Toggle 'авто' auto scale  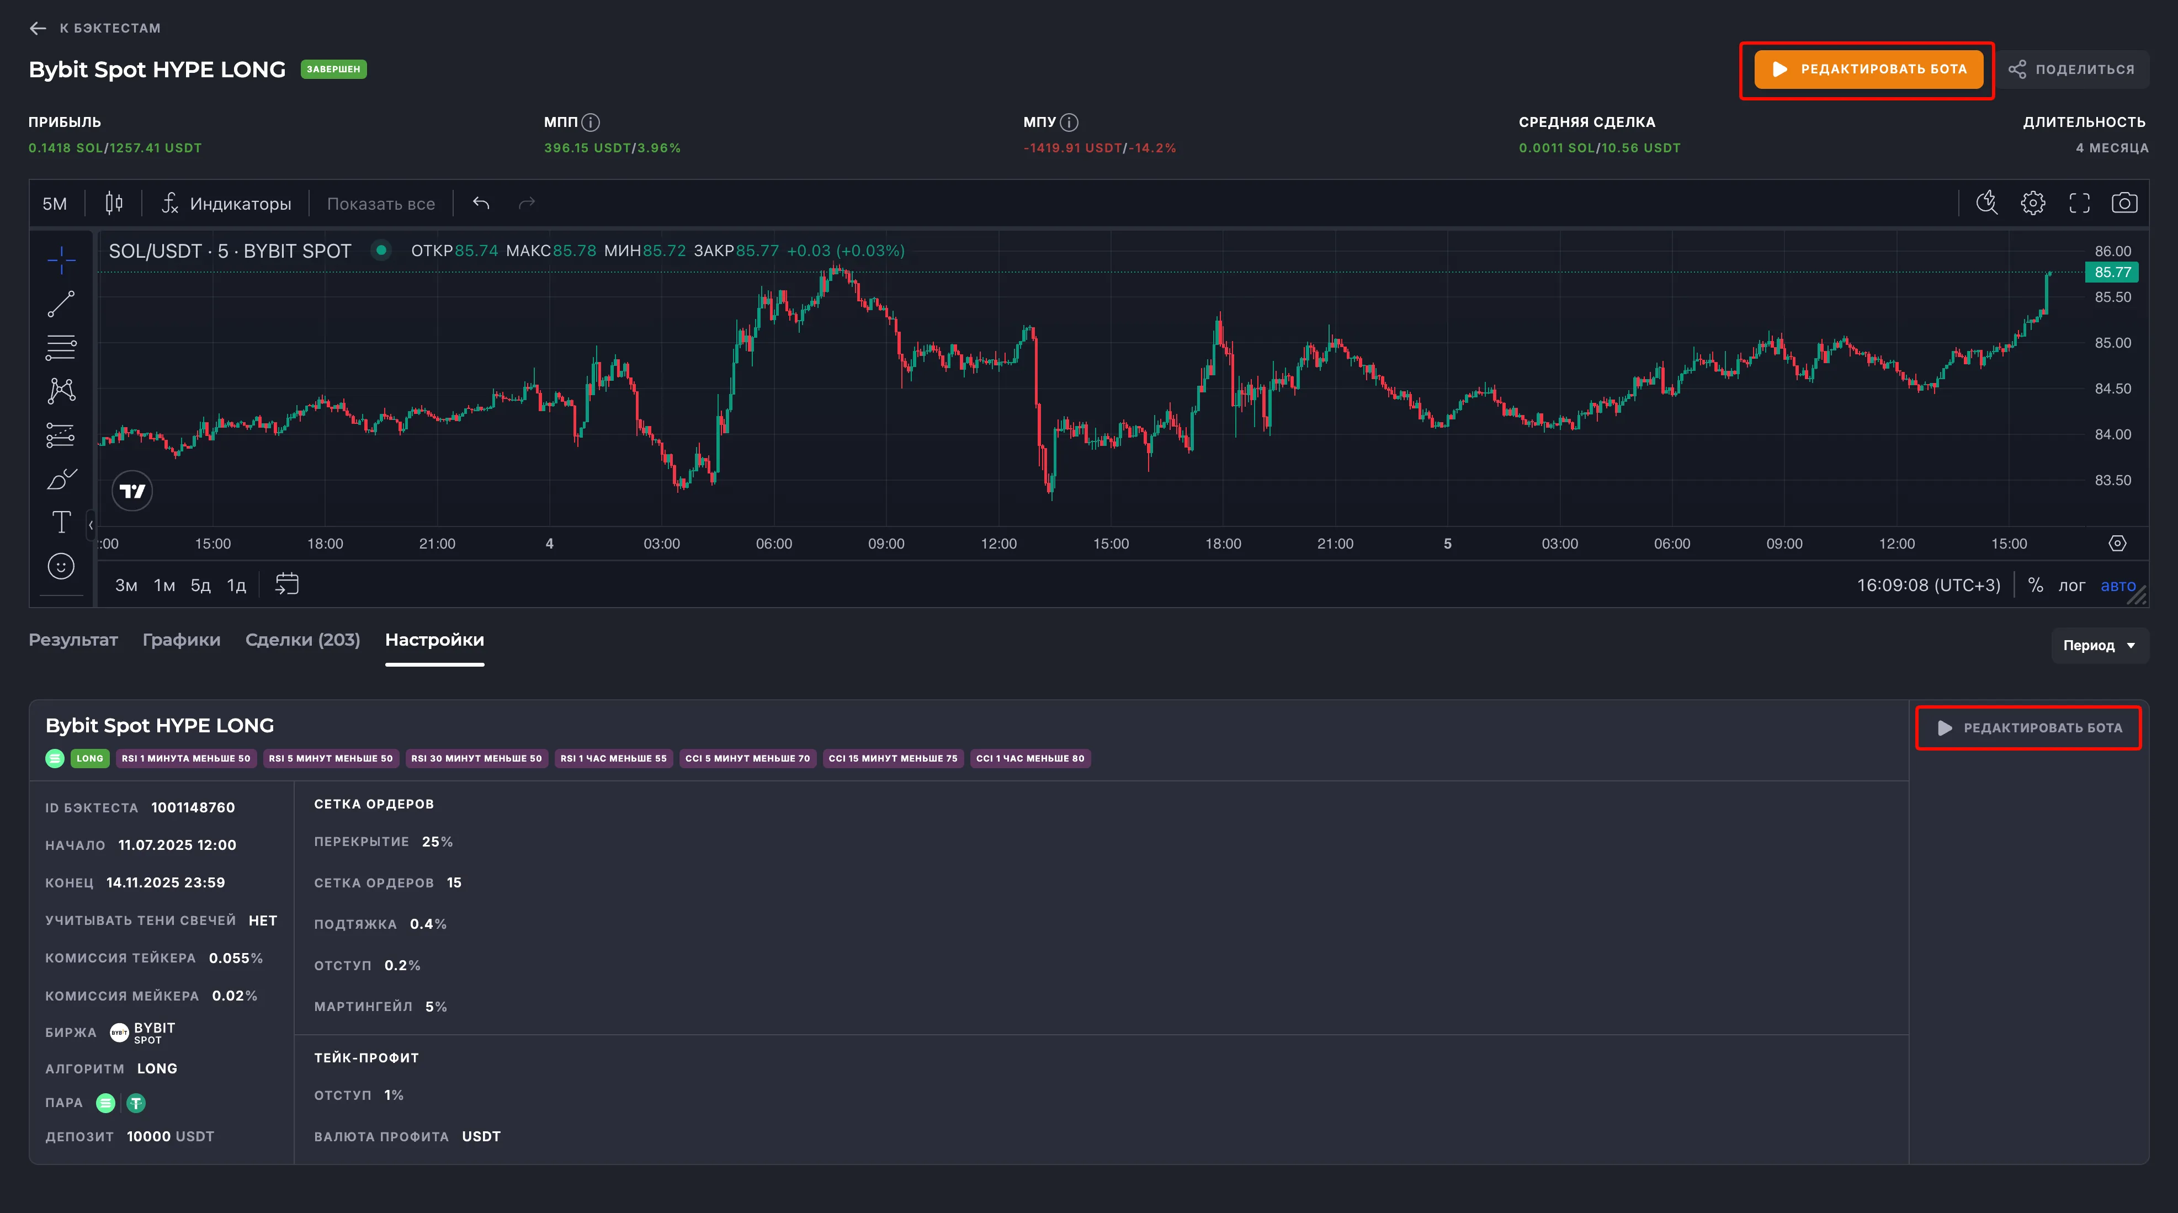coord(2118,585)
